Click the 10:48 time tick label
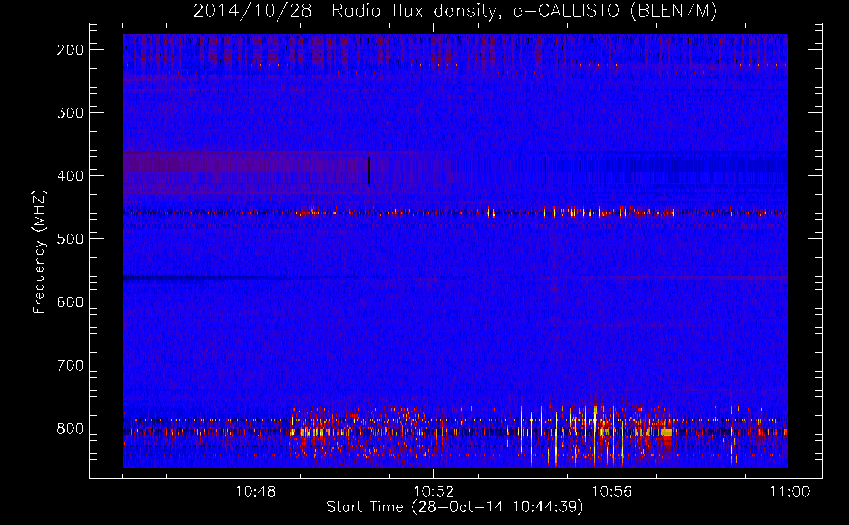Image resolution: width=849 pixels, height=525 pixels. click(256, 492)
